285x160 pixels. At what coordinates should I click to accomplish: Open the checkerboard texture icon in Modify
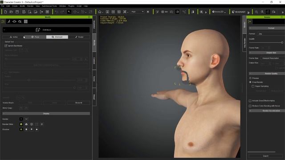click(x=26, y=21)
